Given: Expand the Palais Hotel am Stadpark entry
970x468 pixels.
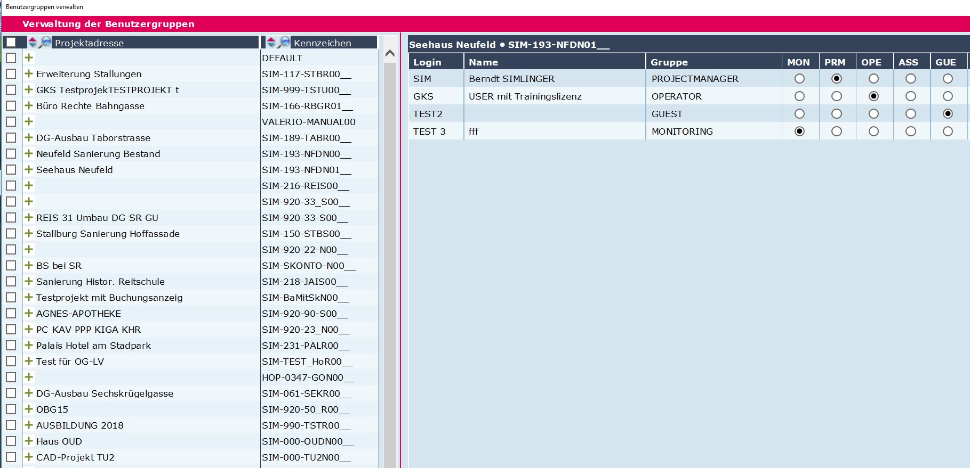Looking at the screenshot, I should (x=29, y=345).
